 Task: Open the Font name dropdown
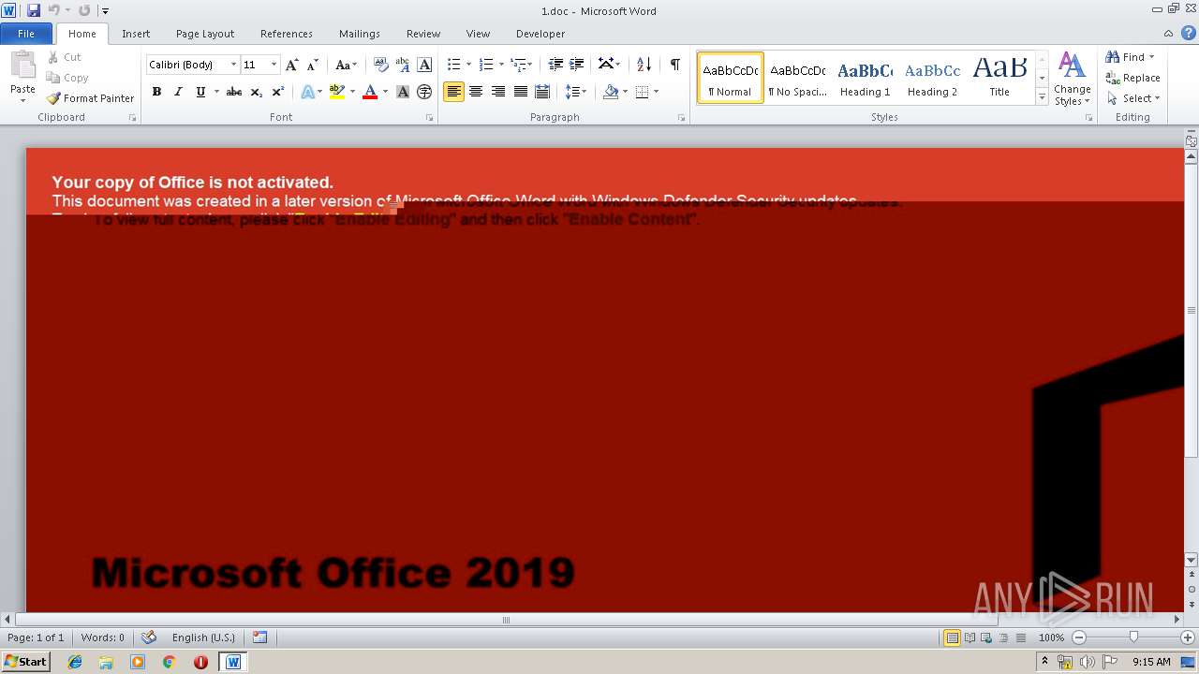pyautogui.click(x=233, y=65)
